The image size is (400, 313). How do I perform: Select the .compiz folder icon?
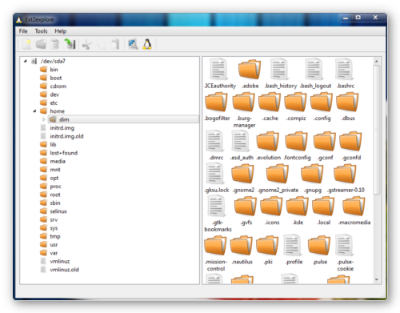(295, 102)
